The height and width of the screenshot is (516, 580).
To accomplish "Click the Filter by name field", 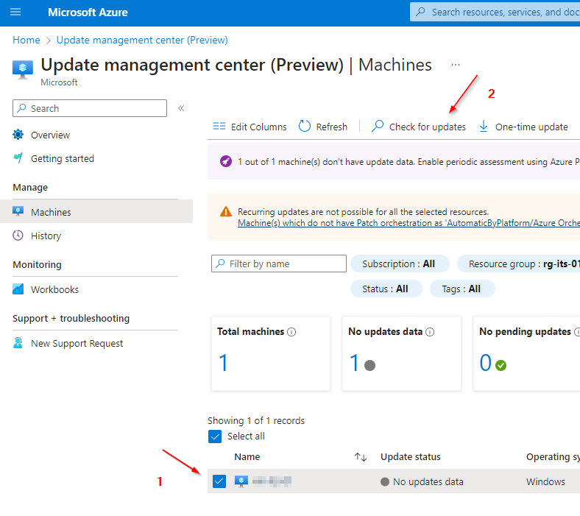I will coord(279,264).
